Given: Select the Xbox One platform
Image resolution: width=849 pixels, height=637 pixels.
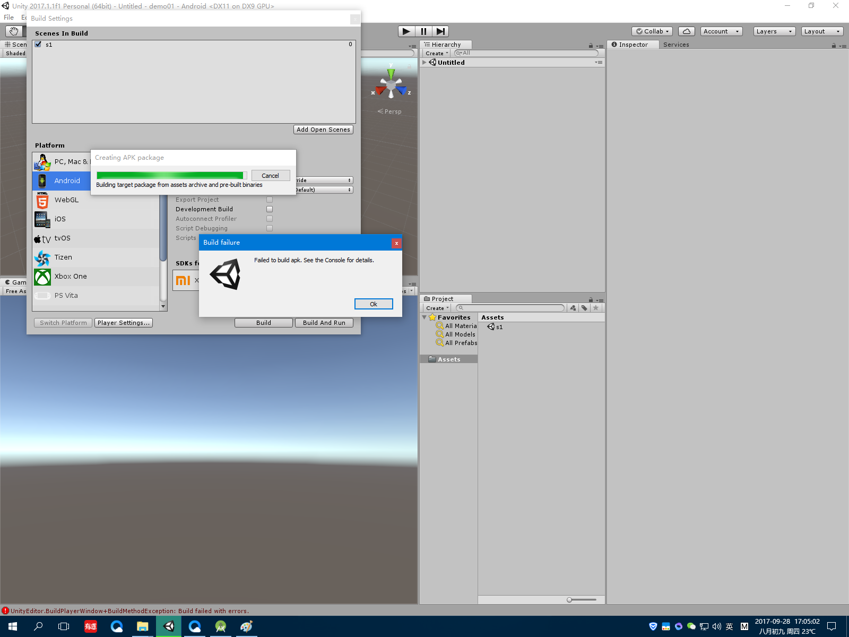Looking at the screenshot, I should [96, 277].
